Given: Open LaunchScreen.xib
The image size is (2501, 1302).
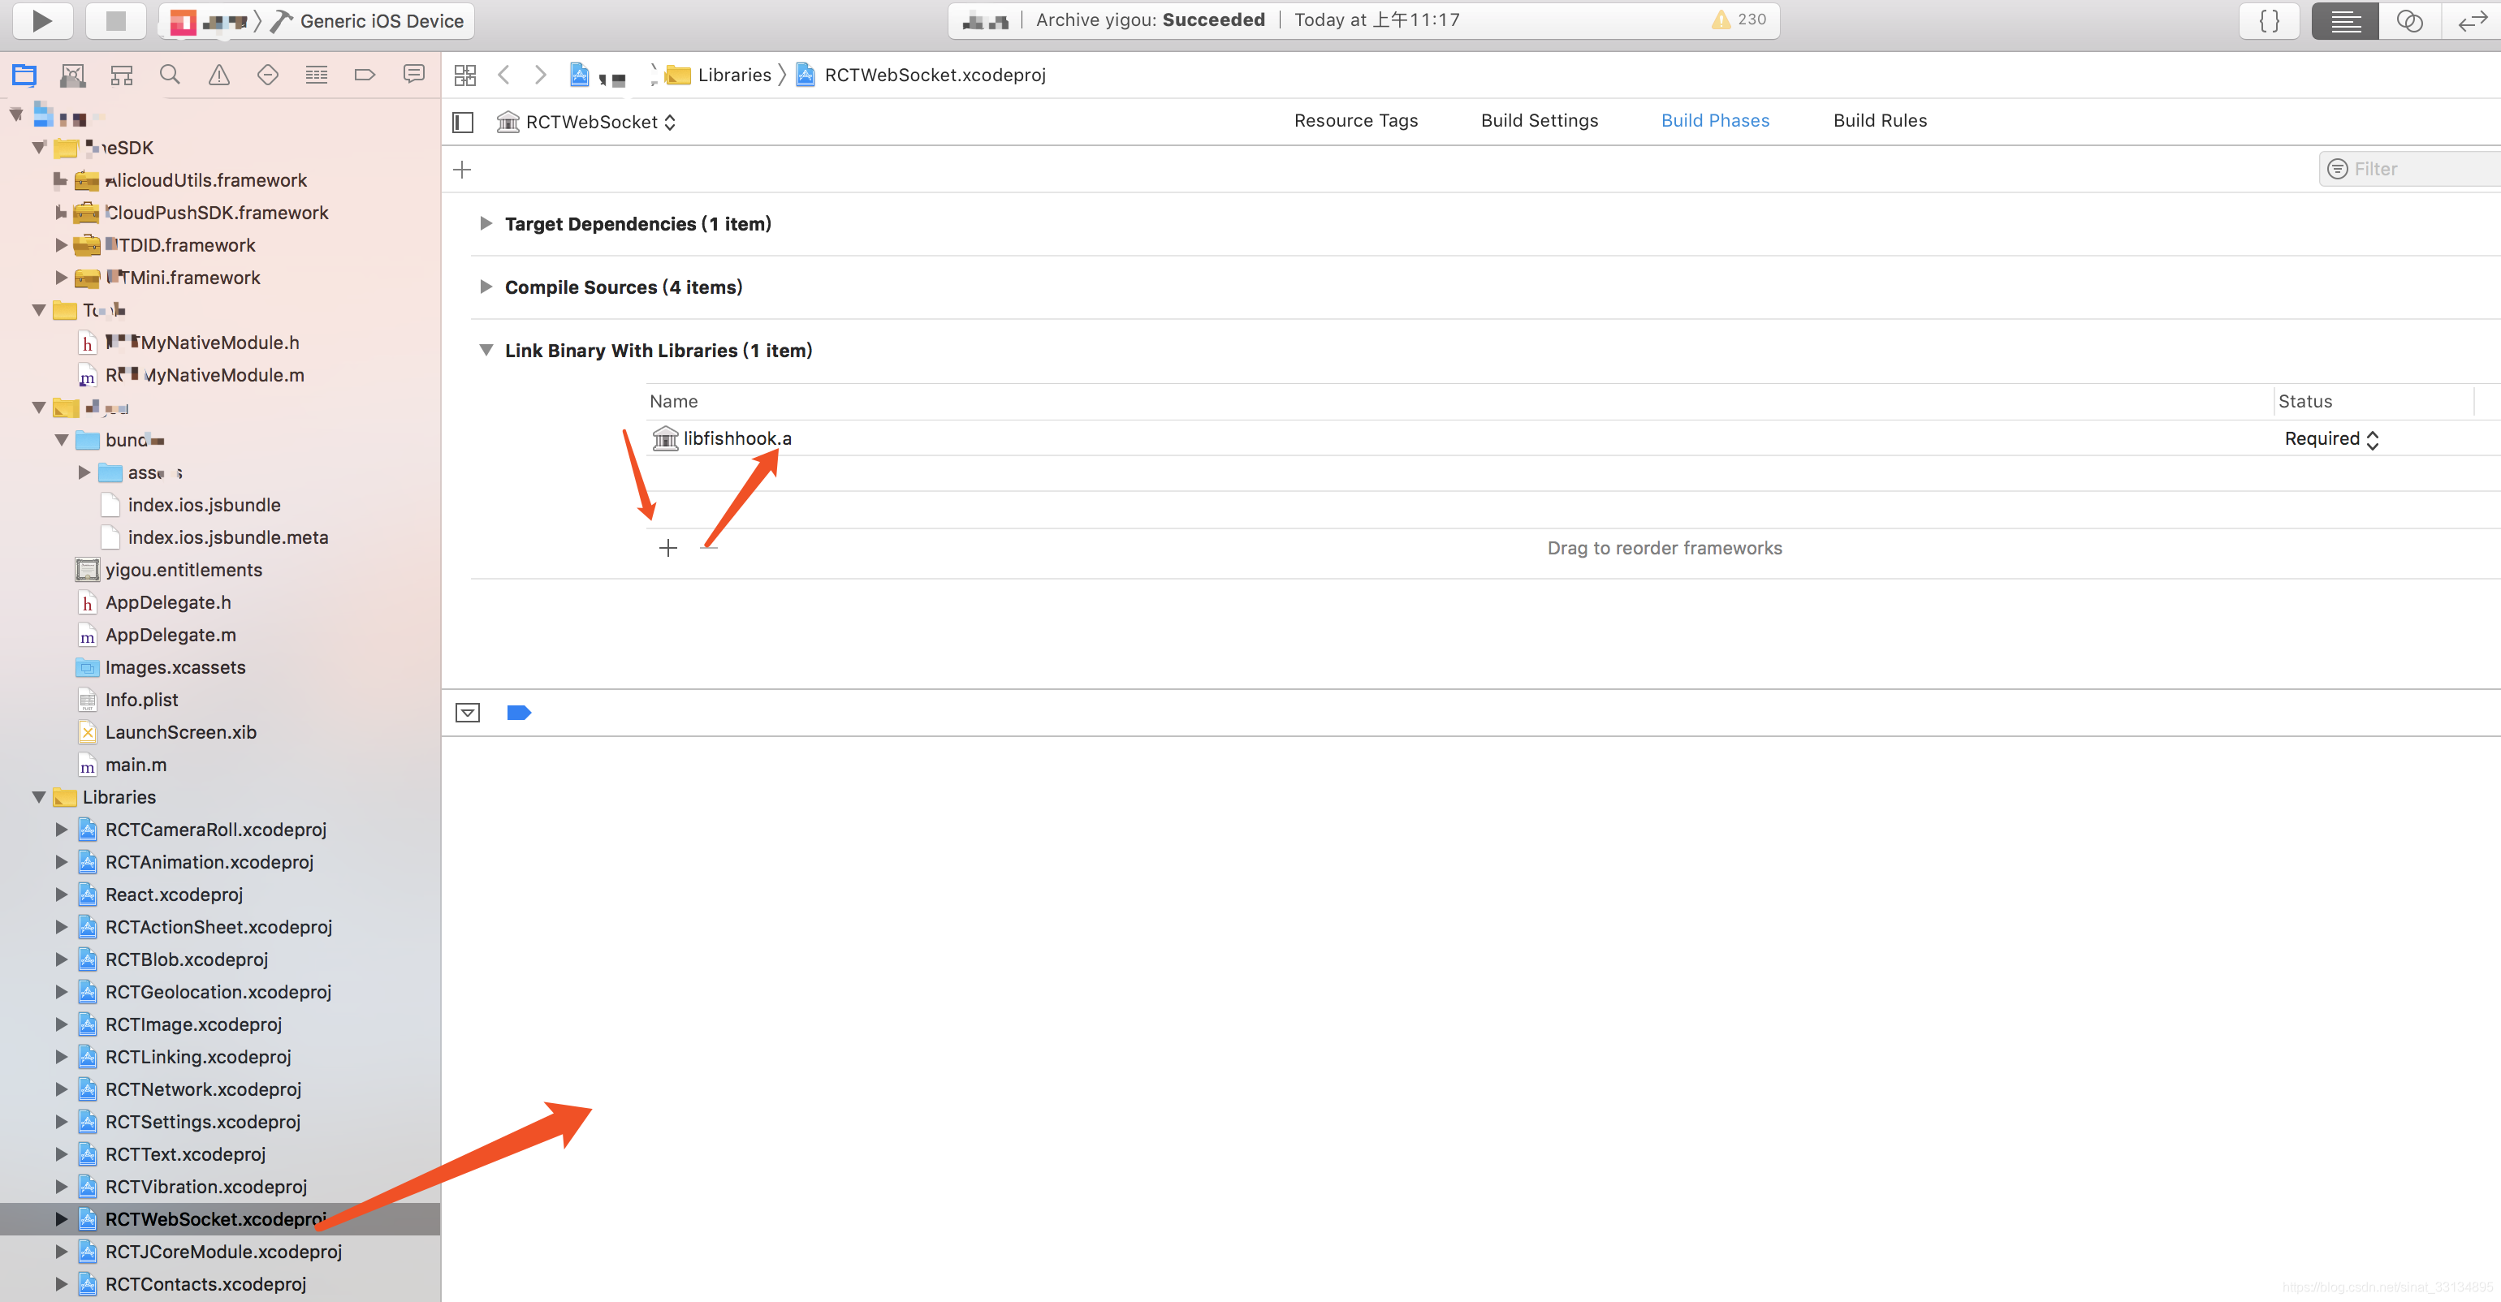Looking at the screenshot, I should point(180,732).
